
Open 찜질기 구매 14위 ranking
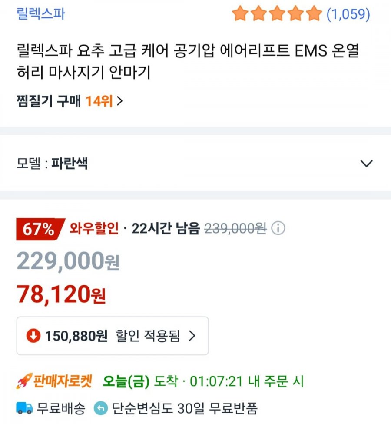(70, 101)
